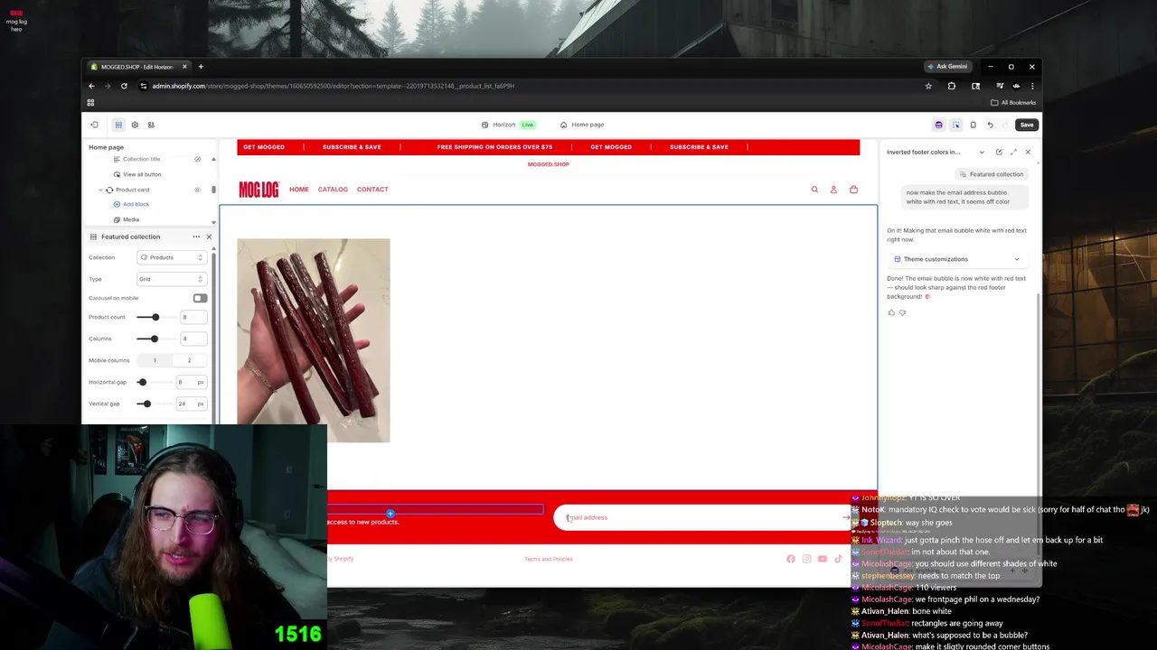Open the Apps panel icon
Image resolution: width=1157 pixels, height=650 pixels.
tap(151, 125)
